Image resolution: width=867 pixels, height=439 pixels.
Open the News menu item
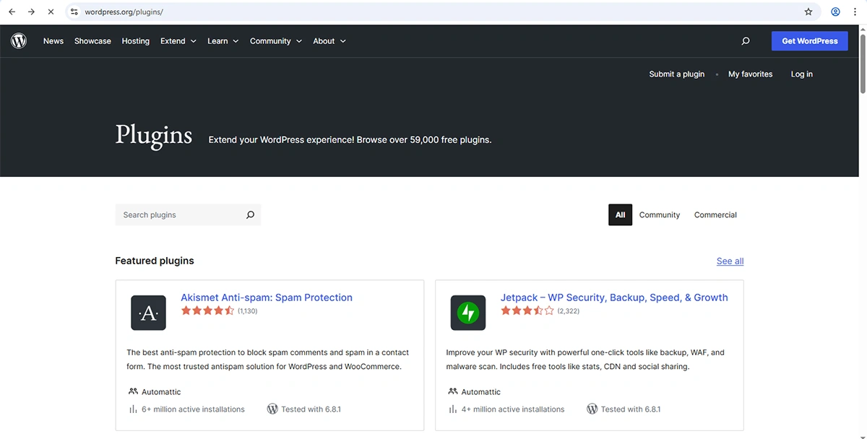pyautogui.click(x=53, y=41)
